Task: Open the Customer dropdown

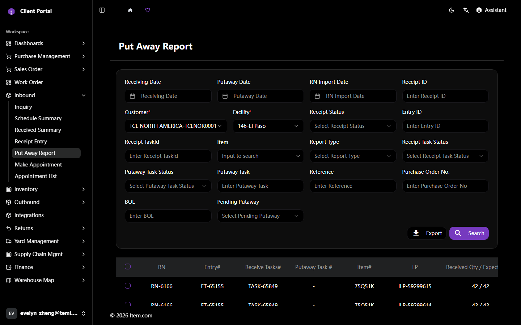Action: click(176, 126)
